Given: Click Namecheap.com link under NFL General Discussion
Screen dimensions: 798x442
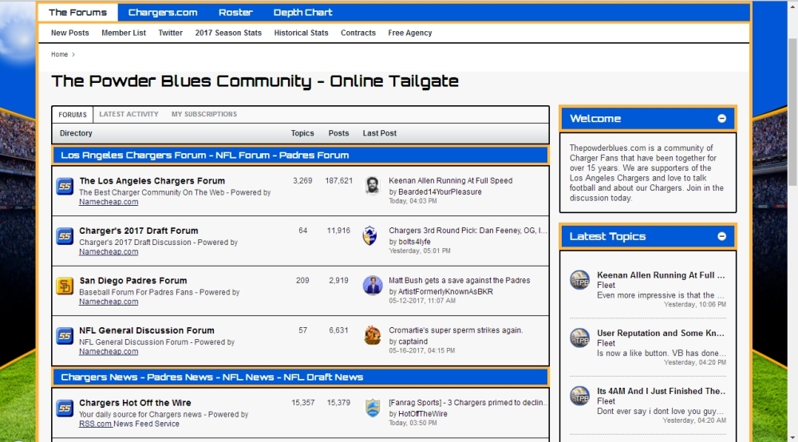Looking at the screenshot, I should [109, 352].
